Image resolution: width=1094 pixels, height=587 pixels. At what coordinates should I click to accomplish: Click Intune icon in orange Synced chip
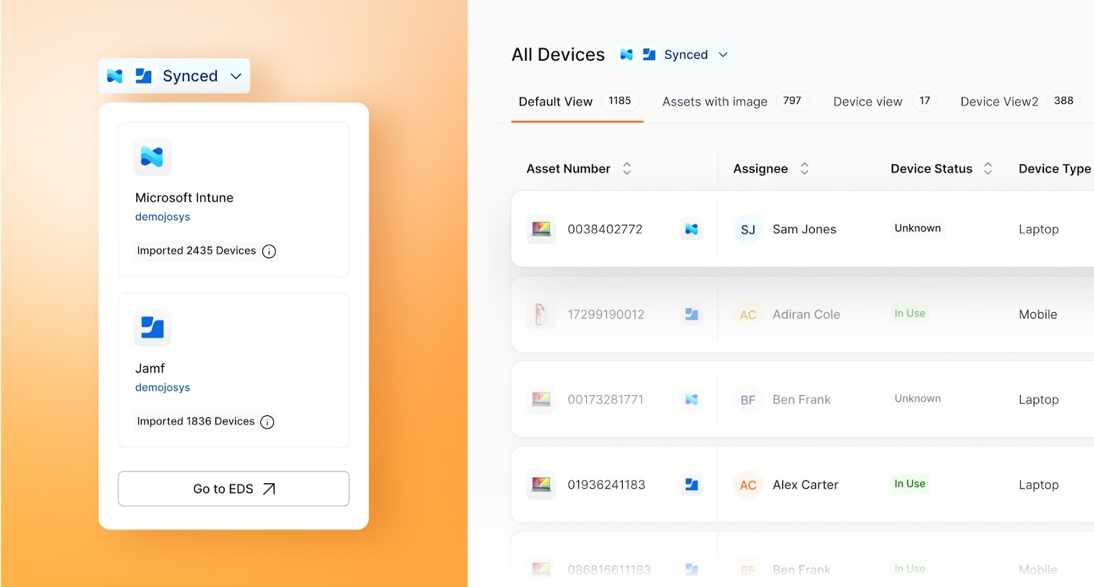(115, 76)
